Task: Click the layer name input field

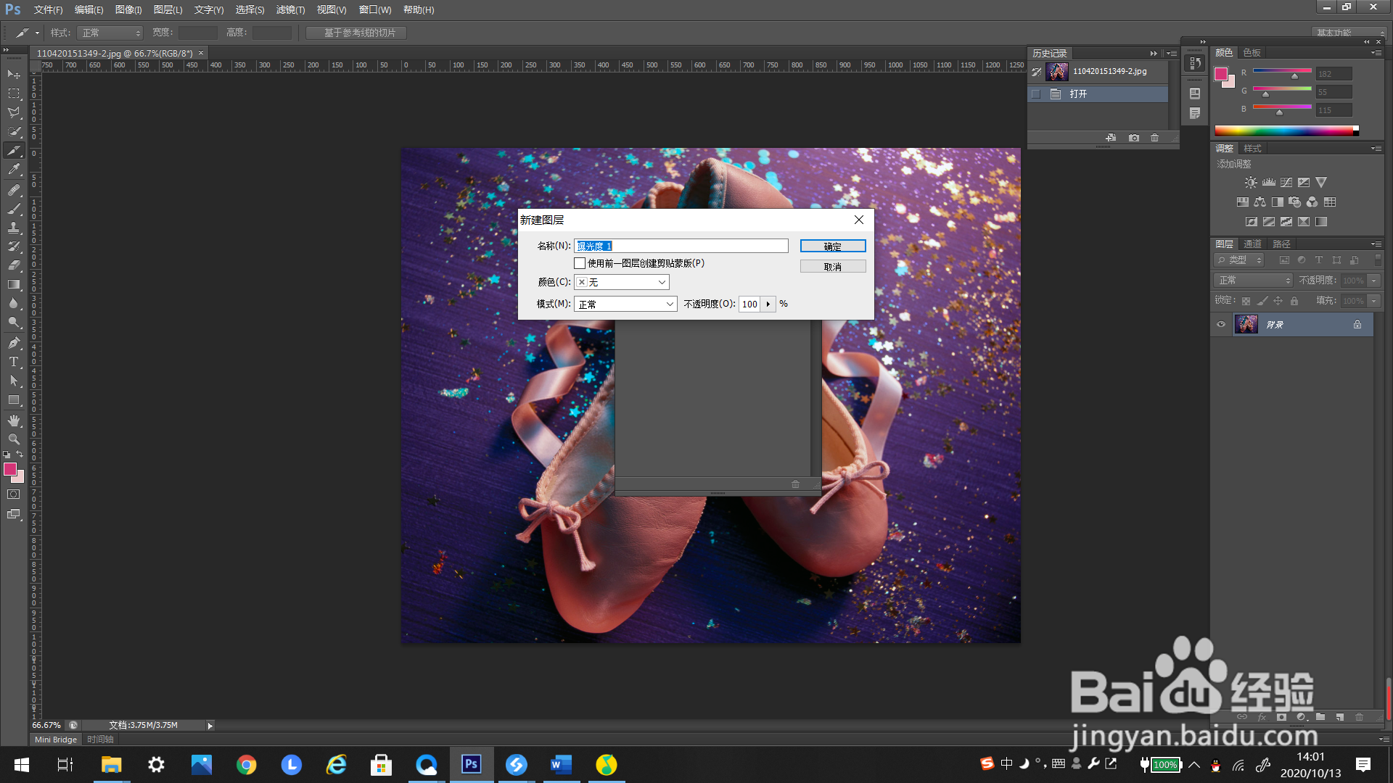Action: click(681, 246)
